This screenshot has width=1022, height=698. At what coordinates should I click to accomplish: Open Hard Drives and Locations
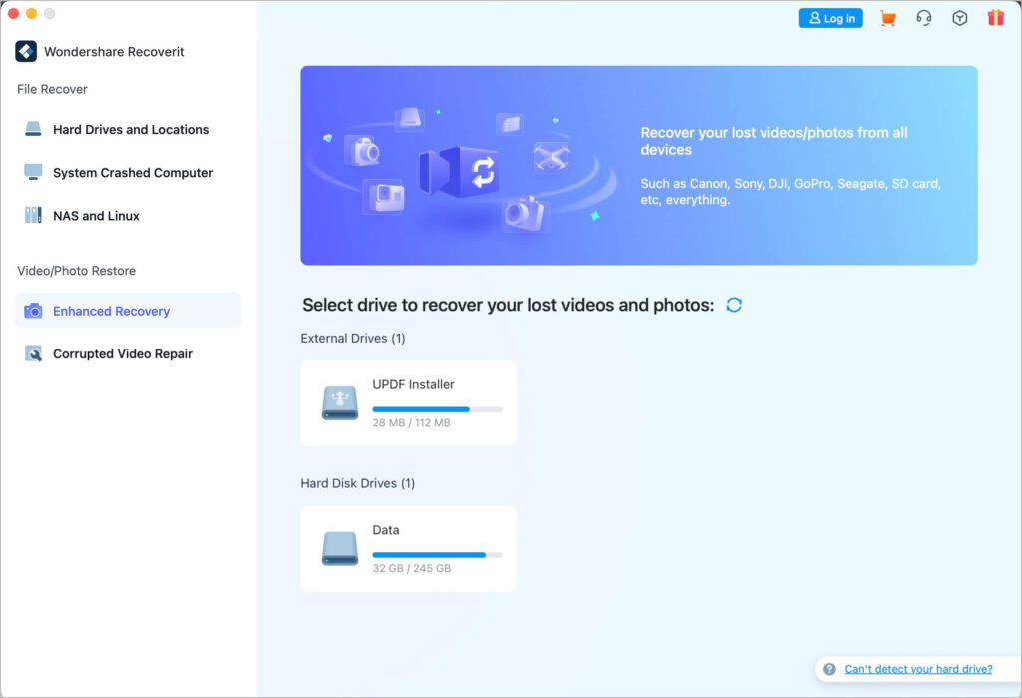pyautogui.click(x=130, y=129)
